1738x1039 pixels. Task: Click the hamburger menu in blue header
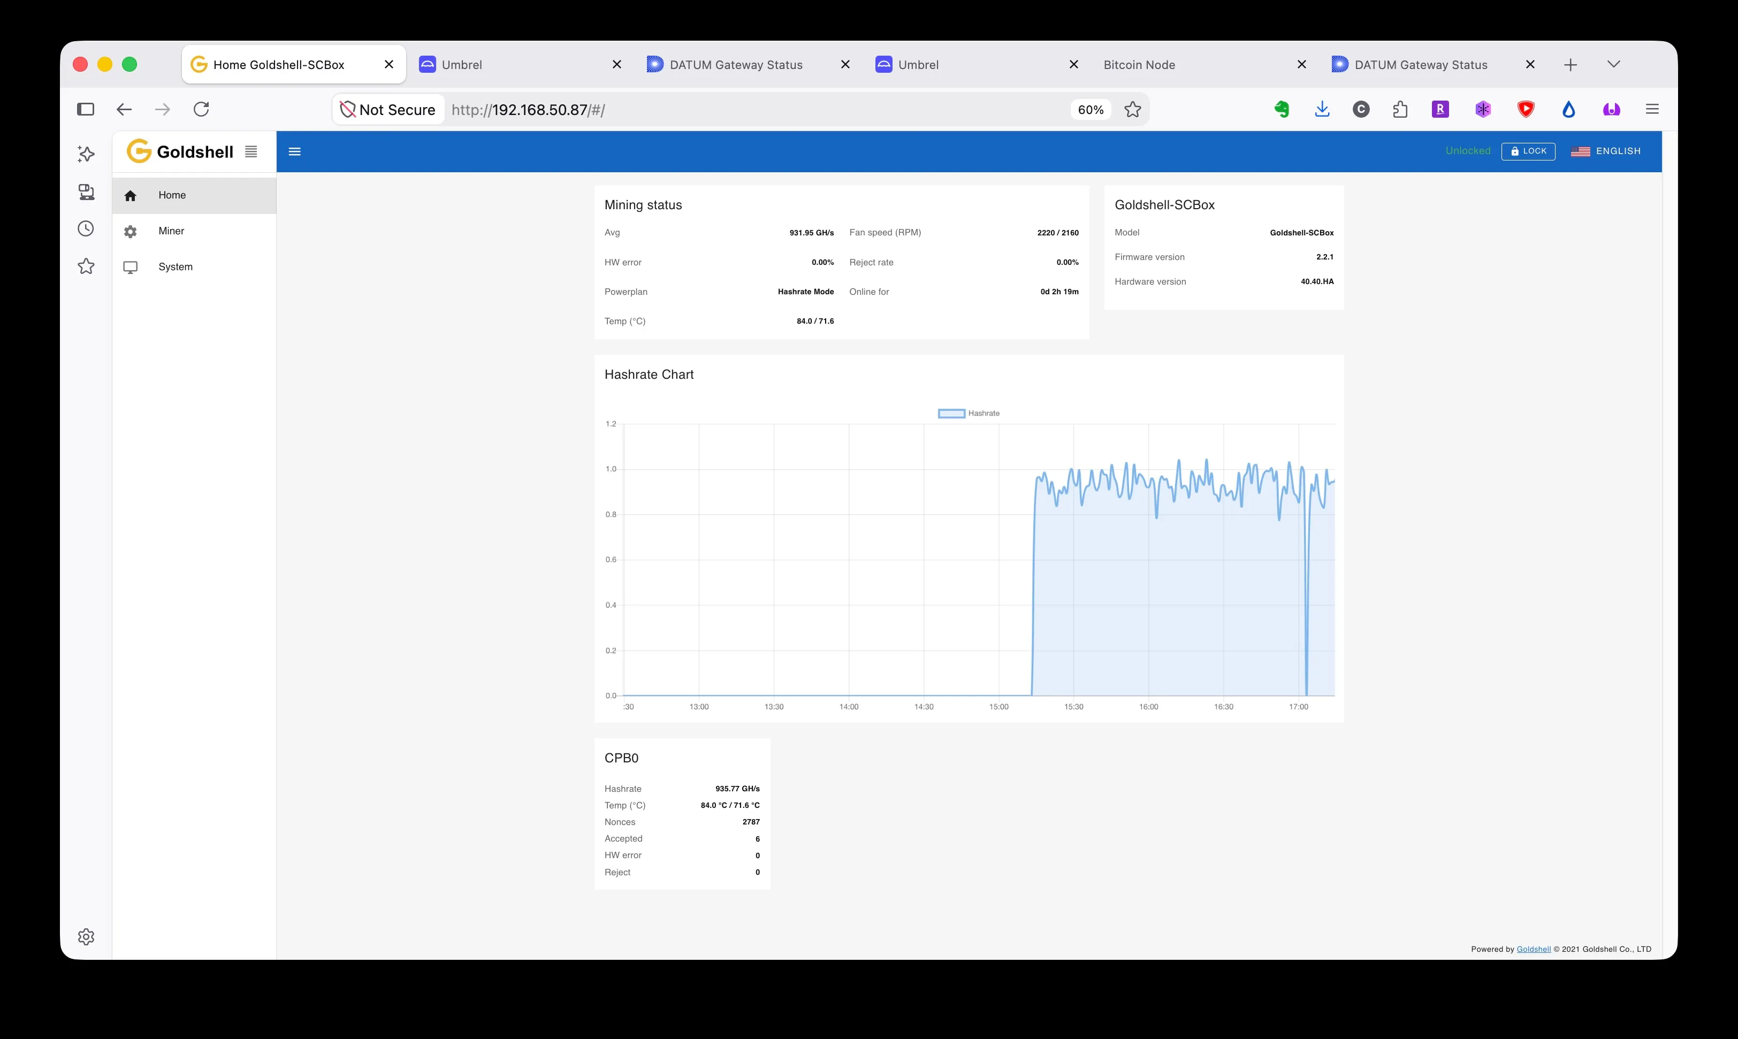[295, 151]
